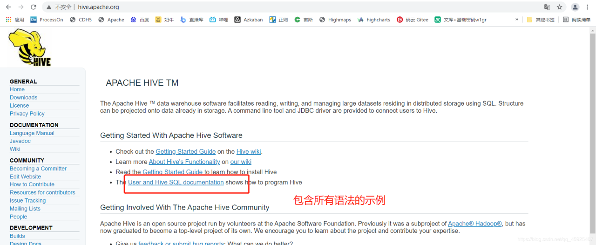
Task: Open the CDH5 bookmark
Action: pyautogui.click(x=81, y=20)
